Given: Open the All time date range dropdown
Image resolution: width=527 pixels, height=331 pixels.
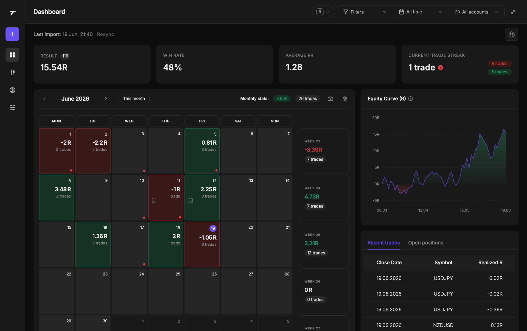Looking at the screenshot, I should 421,12.
